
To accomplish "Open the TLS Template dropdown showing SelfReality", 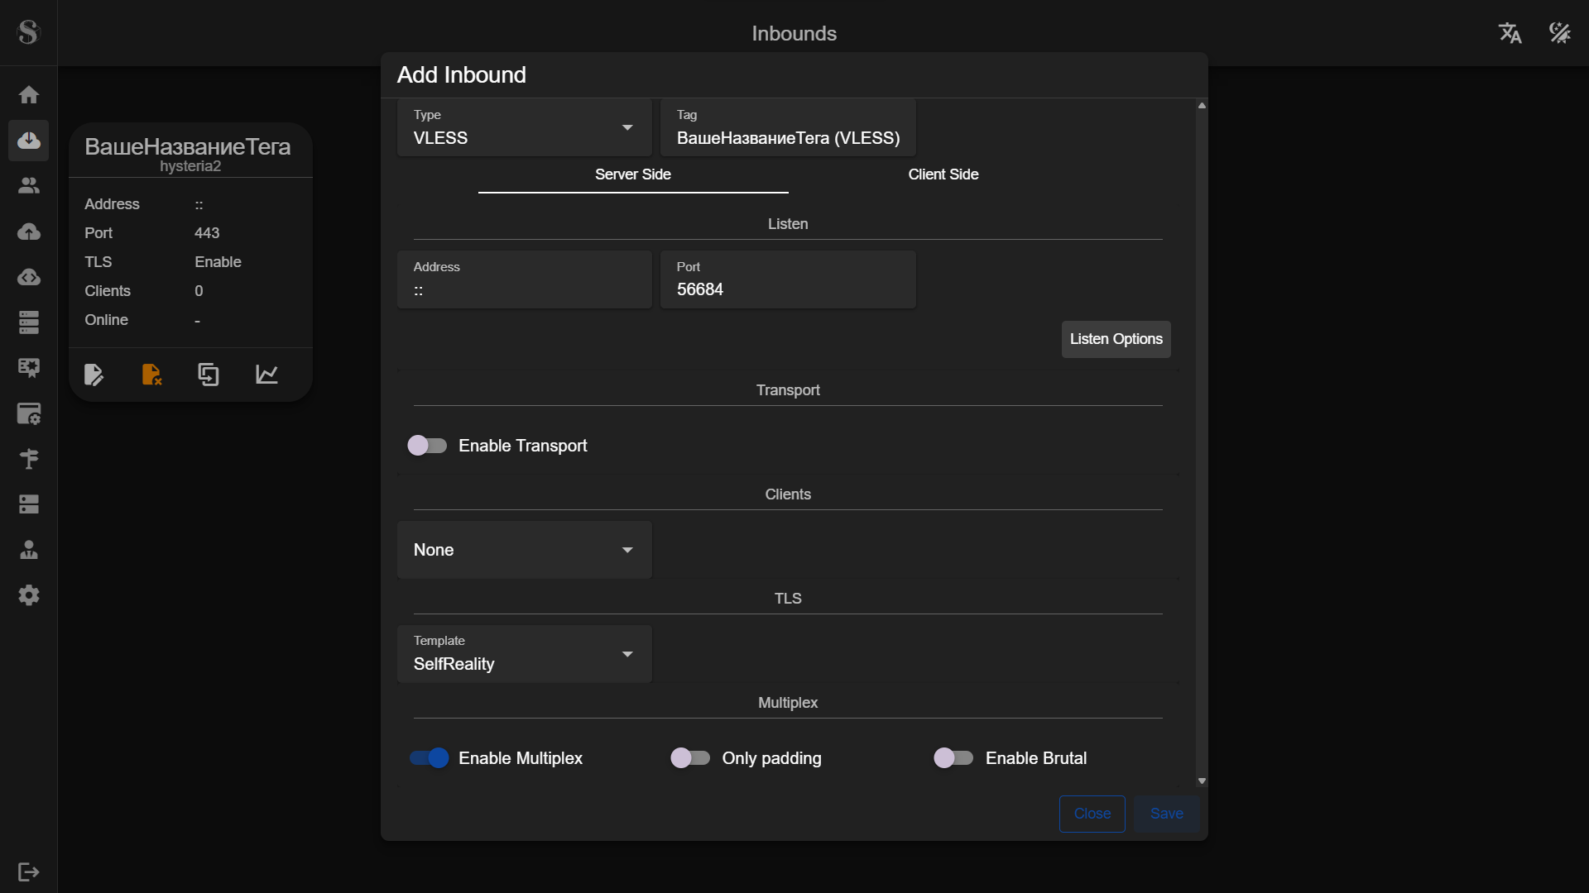I will pos(523,654).
